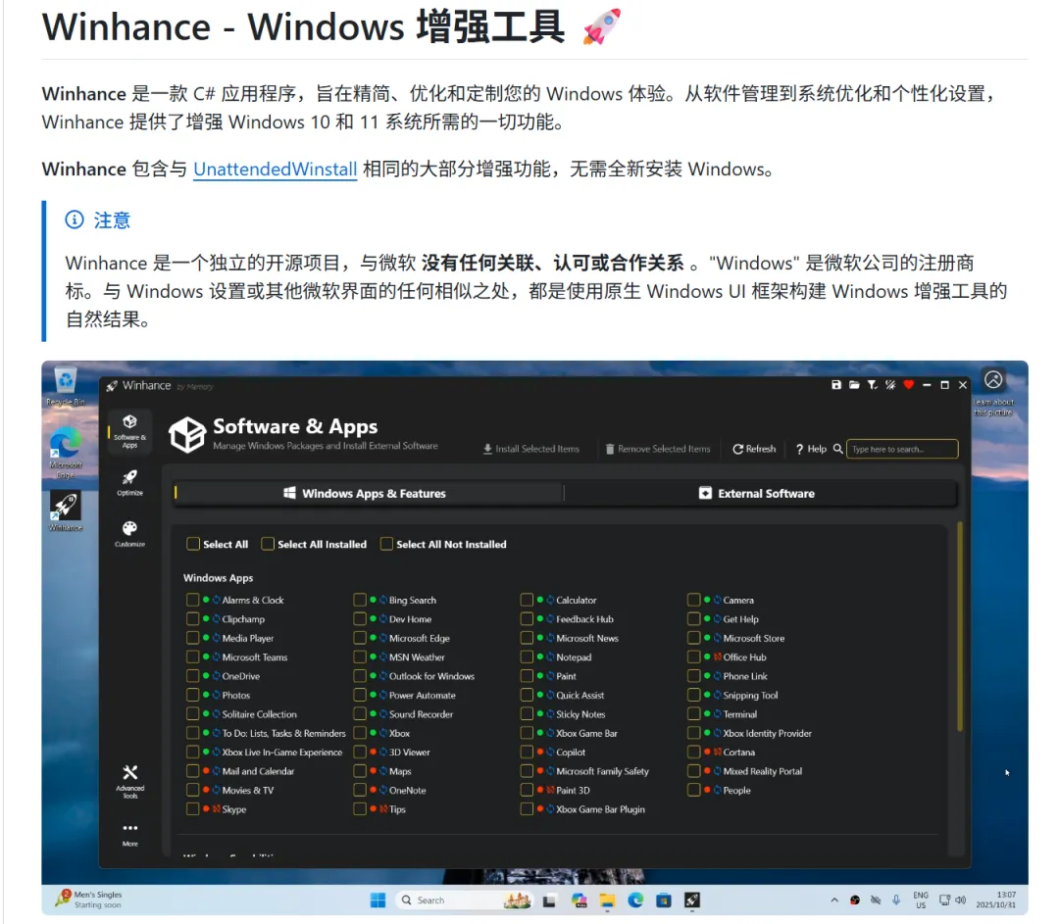Select the Xbox Game Bar Plugin entry
This screenshot has height=924, width=1059.
click(x=600, y=809)
